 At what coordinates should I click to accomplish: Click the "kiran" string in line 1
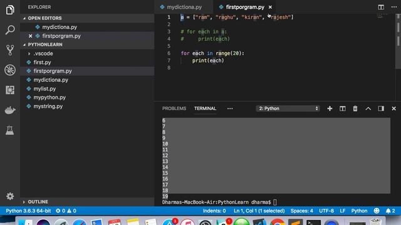click(252, 17)
